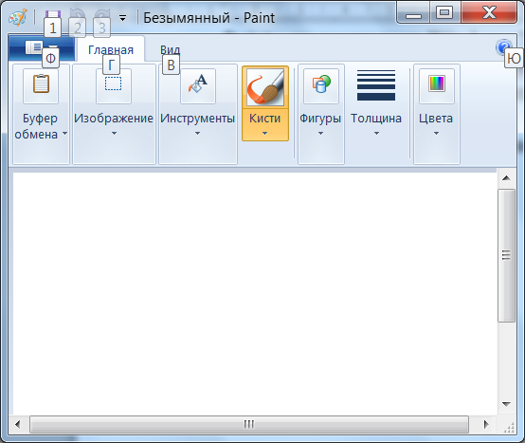This screenshot has height=443, width=525.
Task: Click the horizontal scrollbar right arrow
Action: (485, 425)
